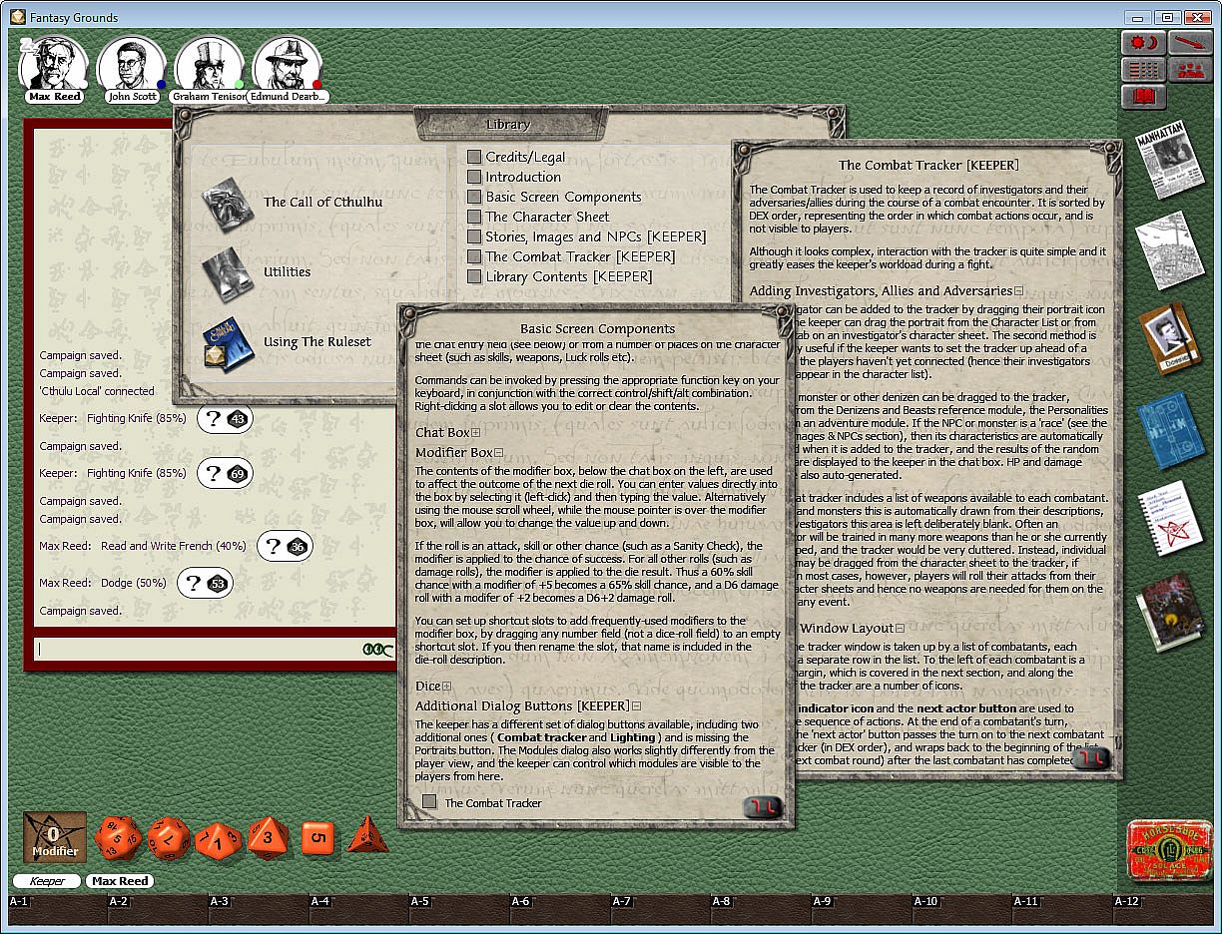
Task: Open the notes paper with red star
Action: (1169, 518)
